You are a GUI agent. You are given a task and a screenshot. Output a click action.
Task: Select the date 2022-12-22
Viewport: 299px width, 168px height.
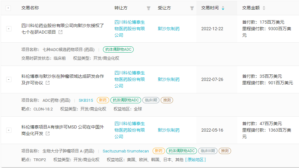tap(212, 29)
